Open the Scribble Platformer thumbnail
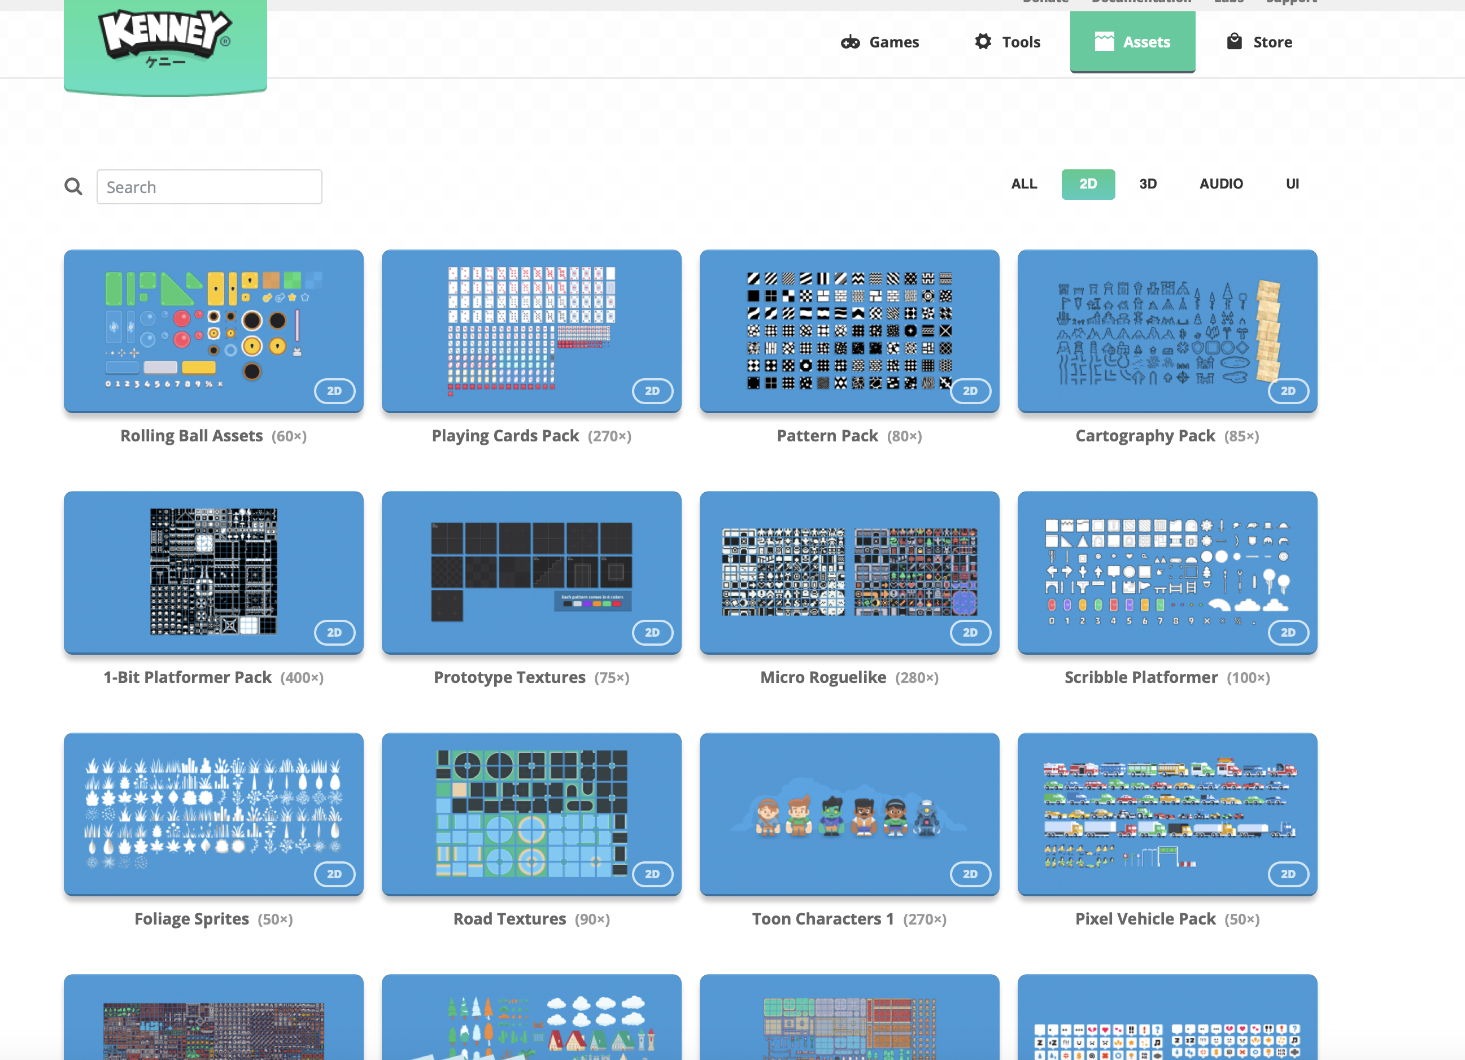The height and width of the screenshot is (1060, 1465). tap(1167, 572)
